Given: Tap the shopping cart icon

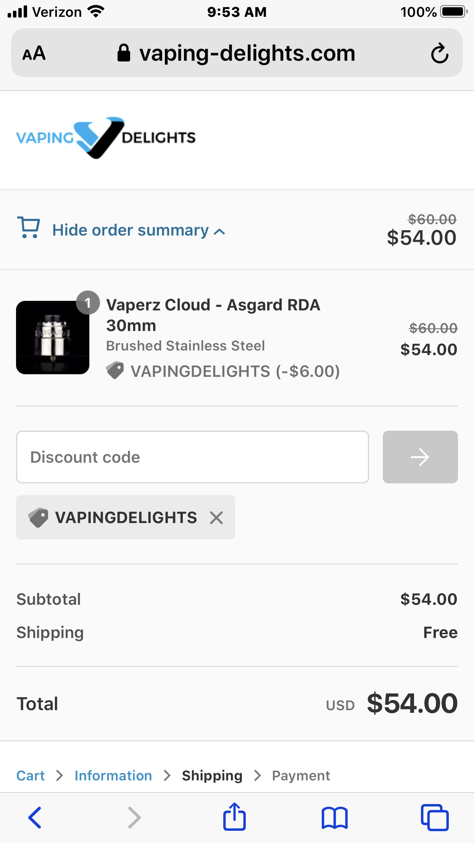Looking at the screenshot, I should click(29, 228).
